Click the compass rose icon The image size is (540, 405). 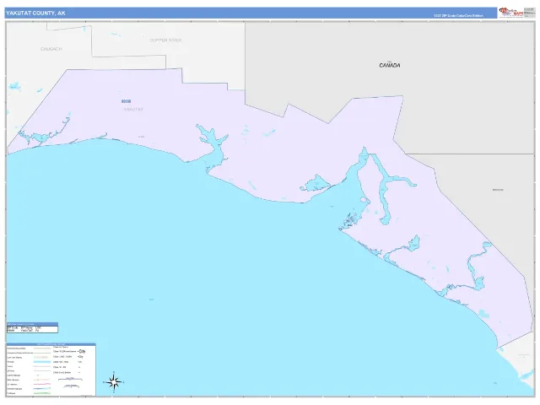click(x=114, y=382)
